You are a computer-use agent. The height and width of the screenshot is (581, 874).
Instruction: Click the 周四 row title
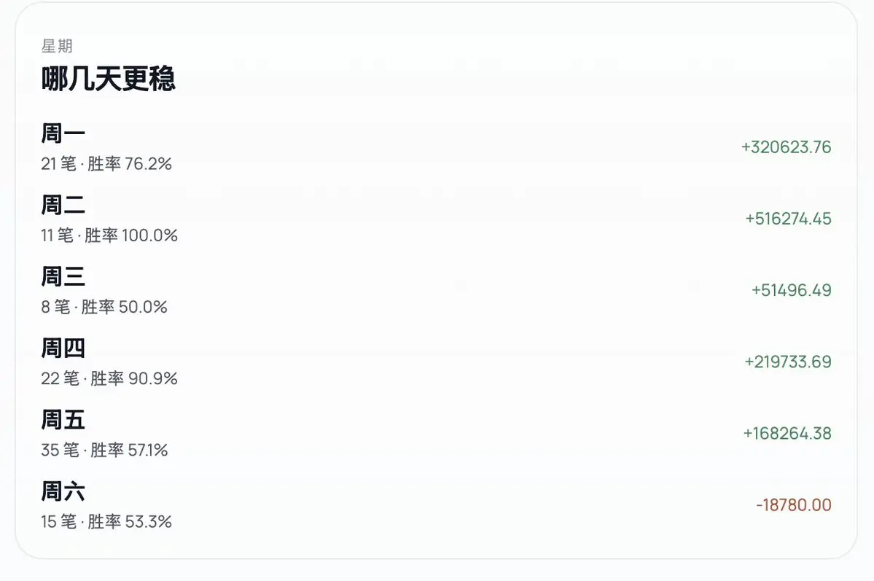pos(63,348)
